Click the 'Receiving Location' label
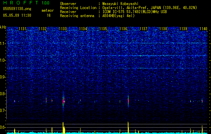211x134 pixels. point(78,8)
